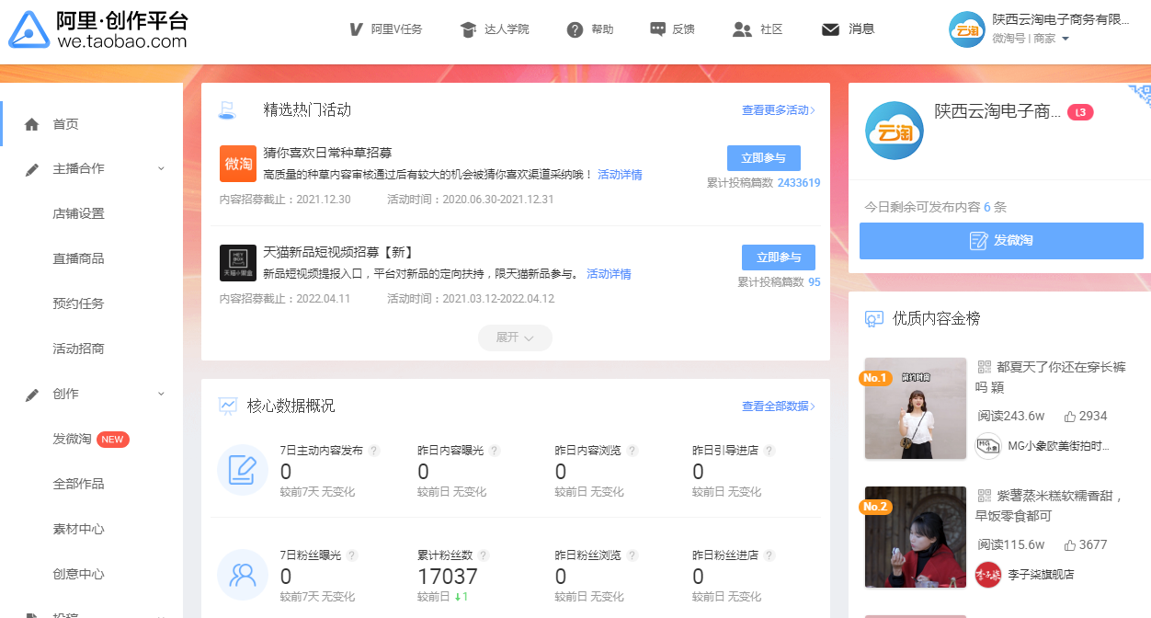The width and height of the screenshot is (1151, 618).
Task: Open 活动详情 for 猜你喜欢日常种草招募
Action: pyautogui.click(x=620, y=175)
